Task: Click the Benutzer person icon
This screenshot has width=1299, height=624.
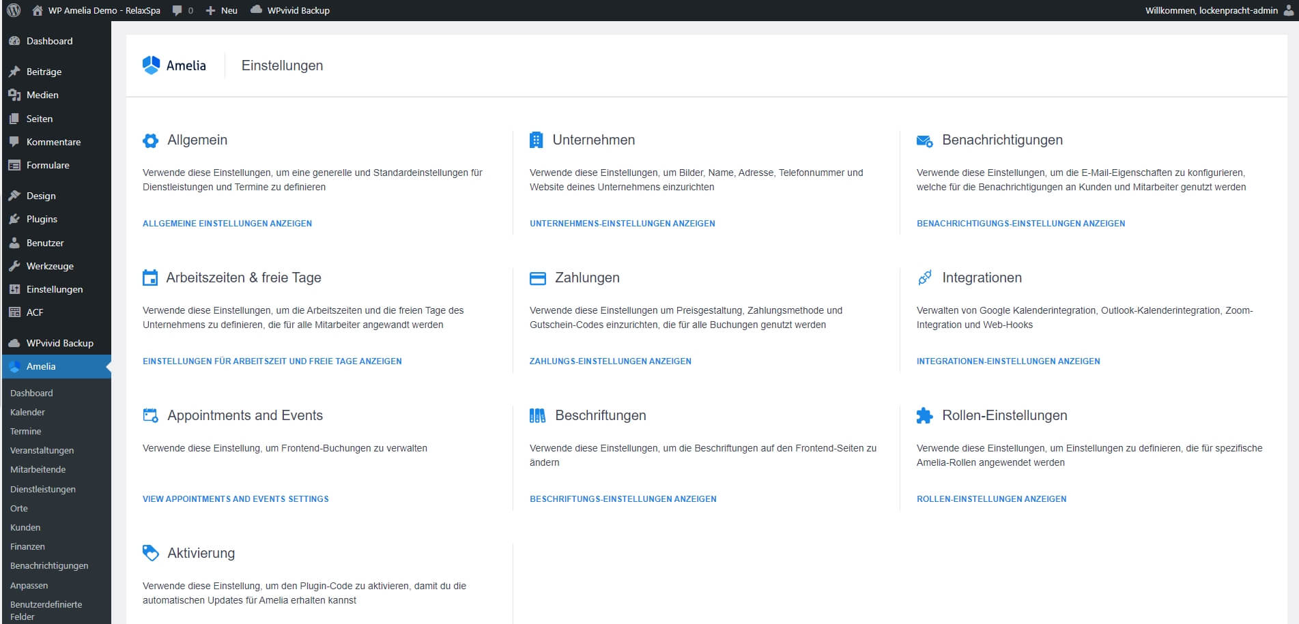Action: (14, 243)
